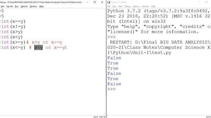The height and width of the screenshot is (118, 211).
Task: Click the first False output in shell
Action: coord(114,58)
